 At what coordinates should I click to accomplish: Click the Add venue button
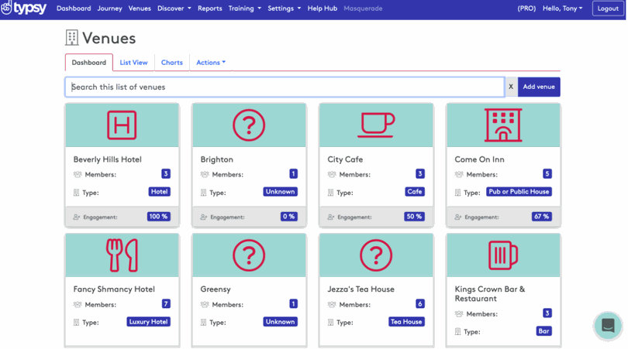[x=539, y=87]
